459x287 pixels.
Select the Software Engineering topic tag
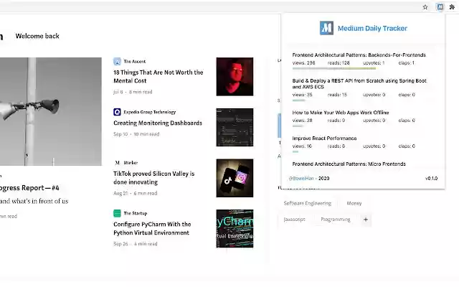(x=308, y=203)
